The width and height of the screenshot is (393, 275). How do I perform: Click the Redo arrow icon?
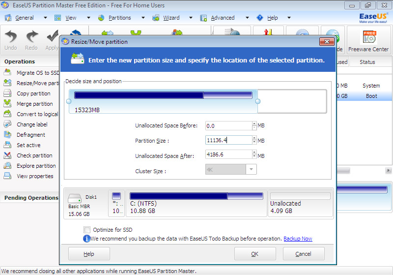click(31, 36)
